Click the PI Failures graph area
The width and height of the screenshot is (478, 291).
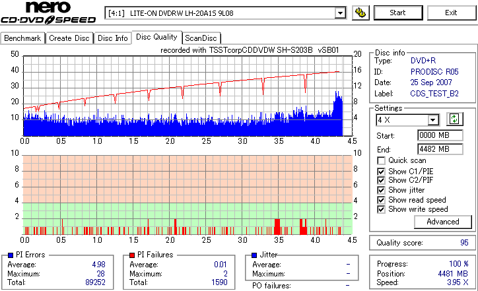tap(188, 195)
